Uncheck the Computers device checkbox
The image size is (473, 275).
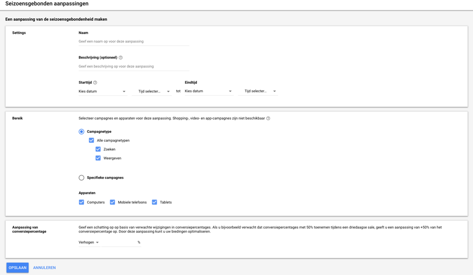82,202
